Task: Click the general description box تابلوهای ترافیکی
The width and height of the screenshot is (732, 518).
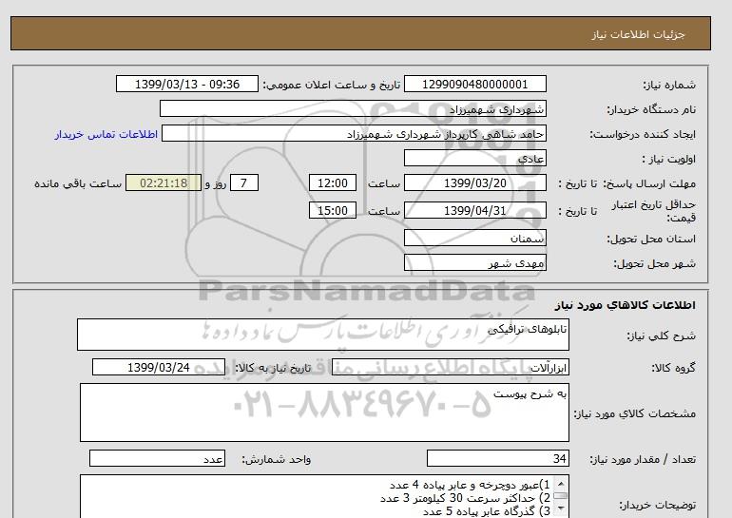Action: [323, 335]
